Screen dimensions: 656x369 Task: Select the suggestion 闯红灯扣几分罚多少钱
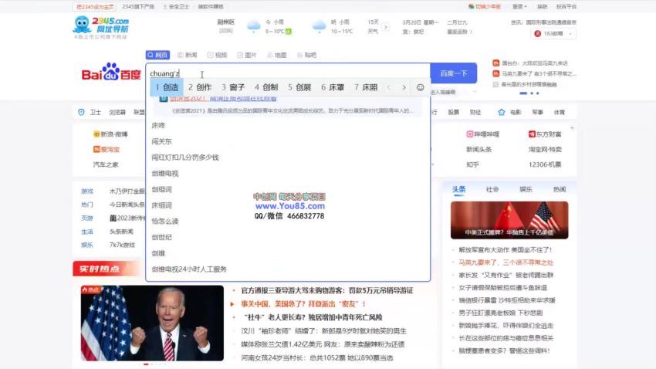(x=185, y=157)
